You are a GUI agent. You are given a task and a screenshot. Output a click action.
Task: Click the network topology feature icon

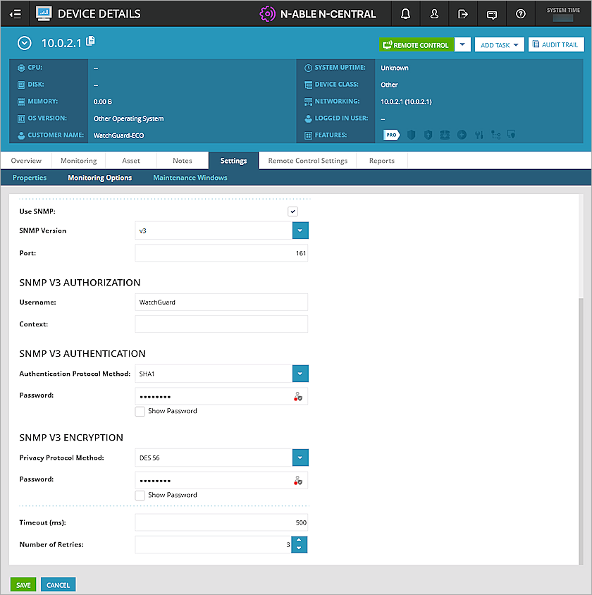(x=495, y=135)
